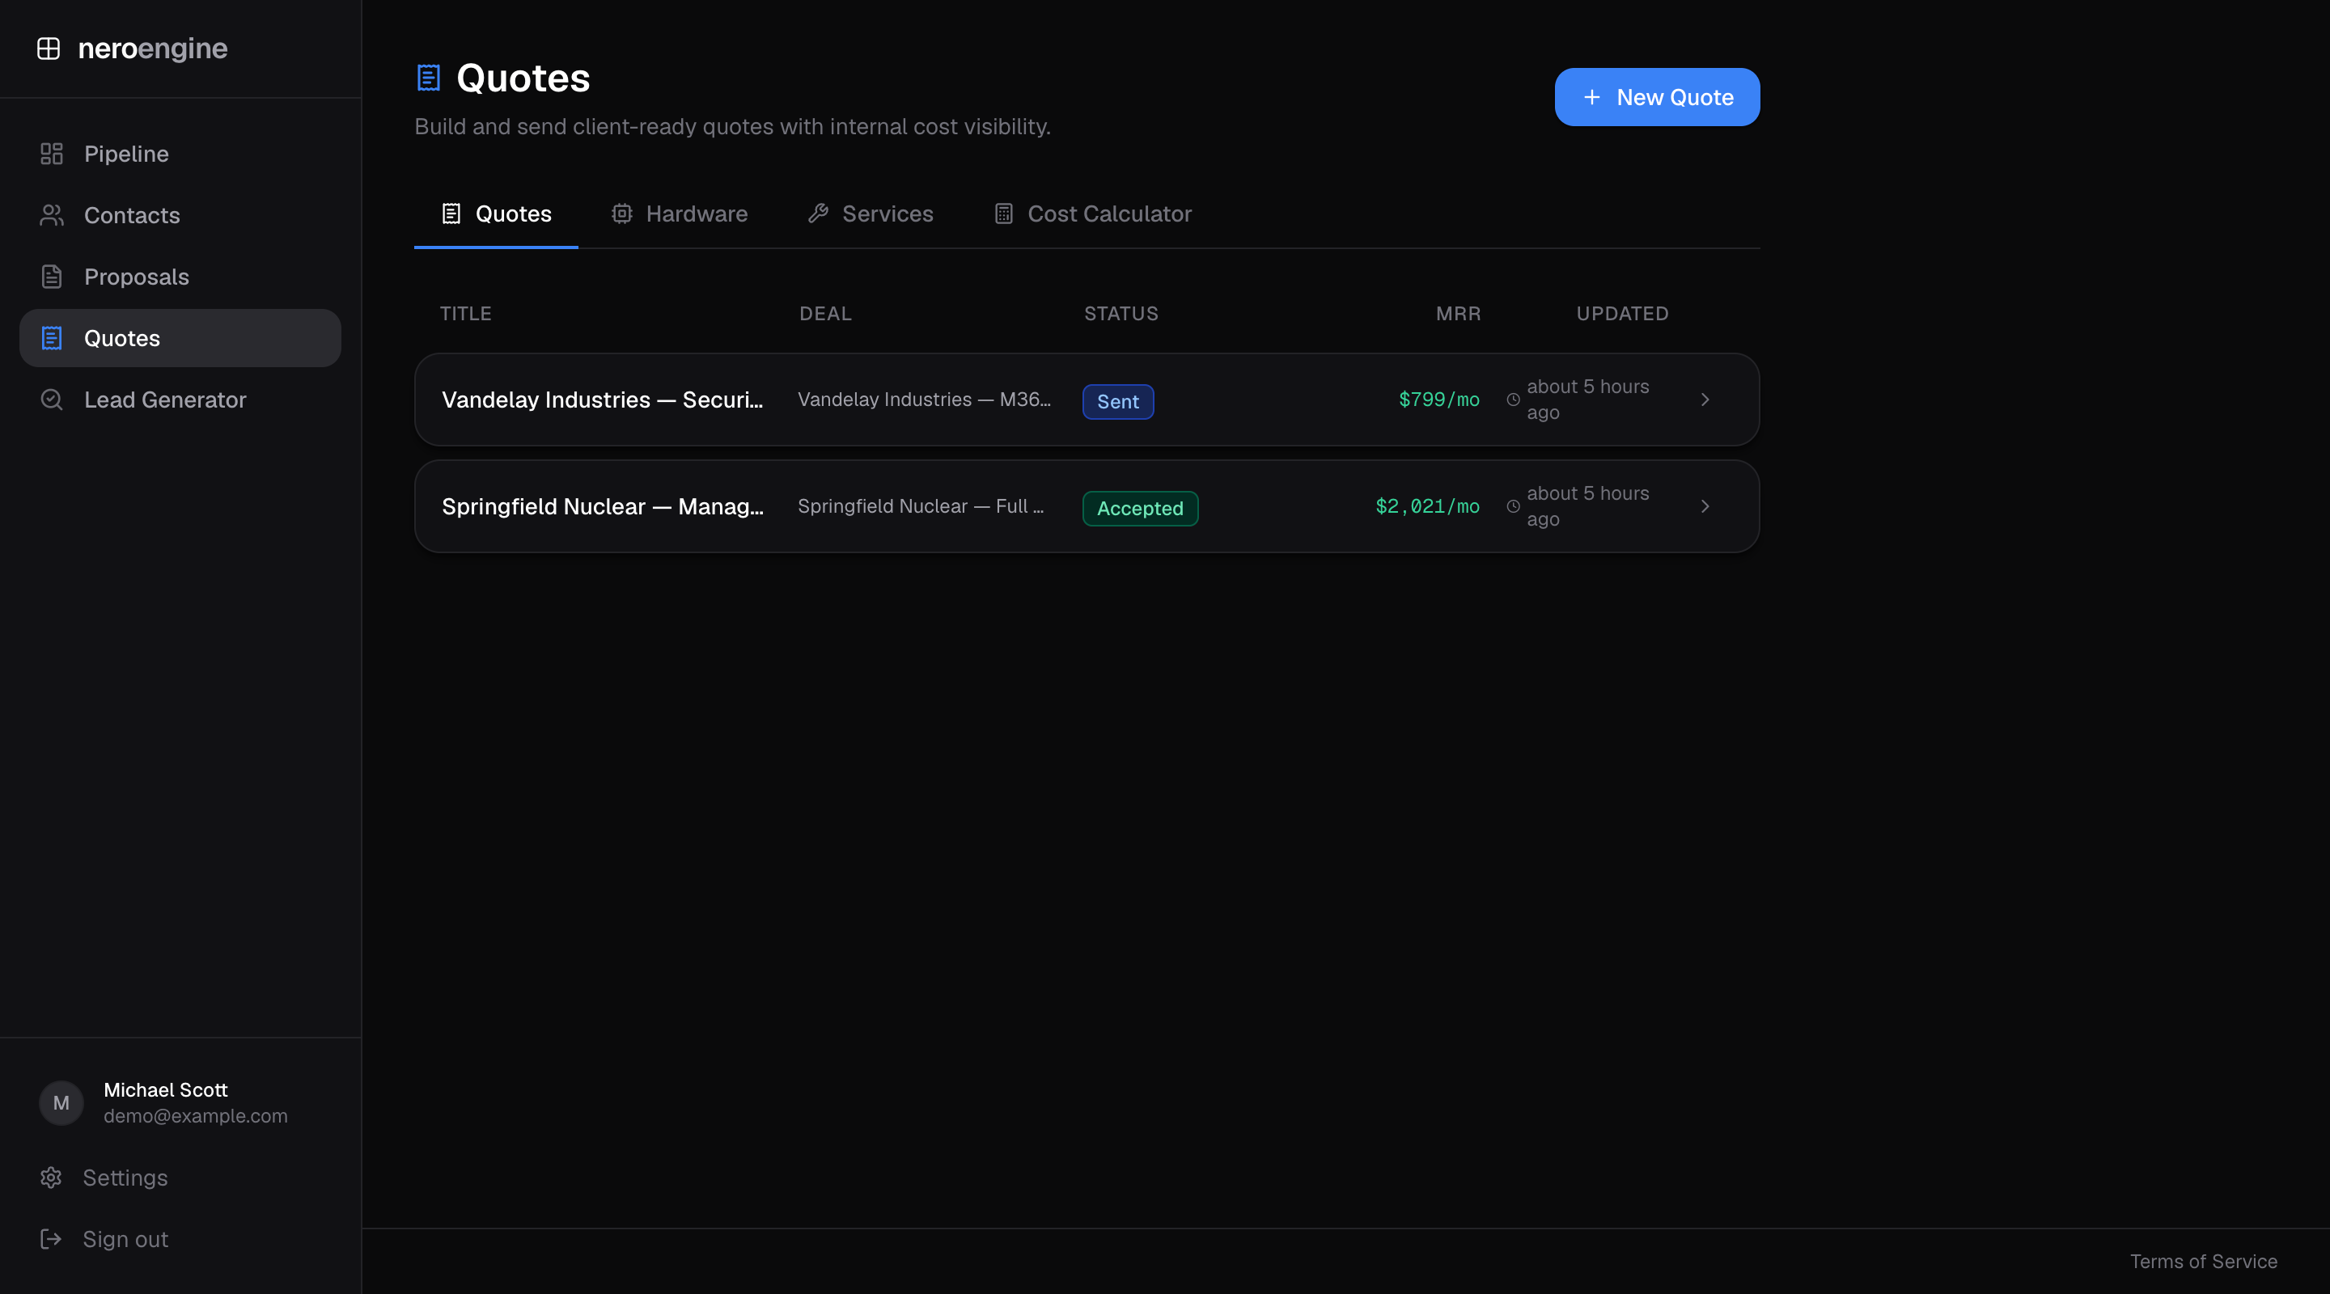Switch to the Quotes tab
Screen dimensions: 2330x1294
496,214
